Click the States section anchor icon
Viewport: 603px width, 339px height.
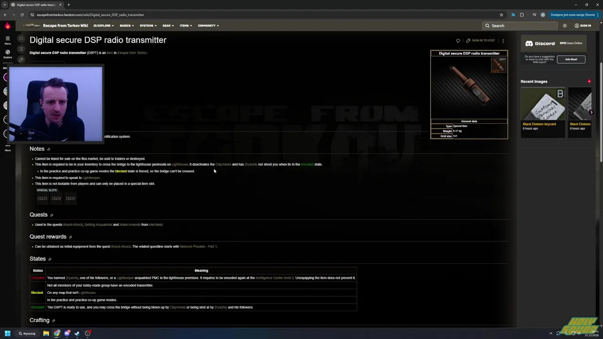point(49,259)
